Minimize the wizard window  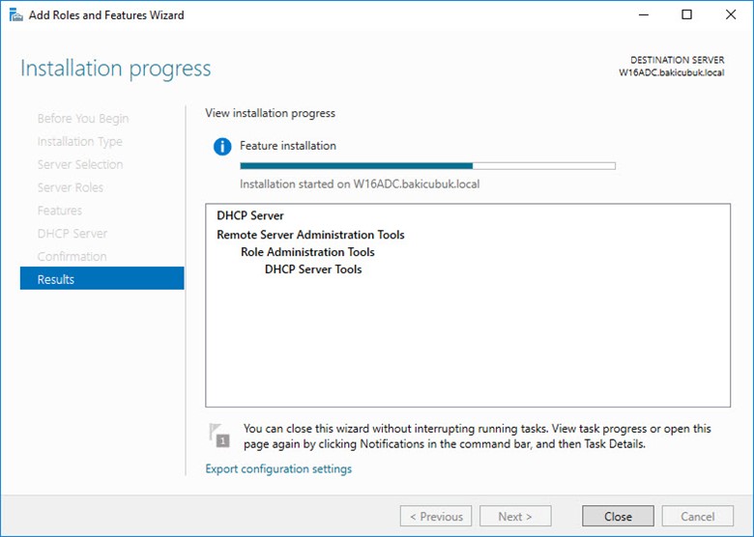pyautogui.click(x=643, y=15)
